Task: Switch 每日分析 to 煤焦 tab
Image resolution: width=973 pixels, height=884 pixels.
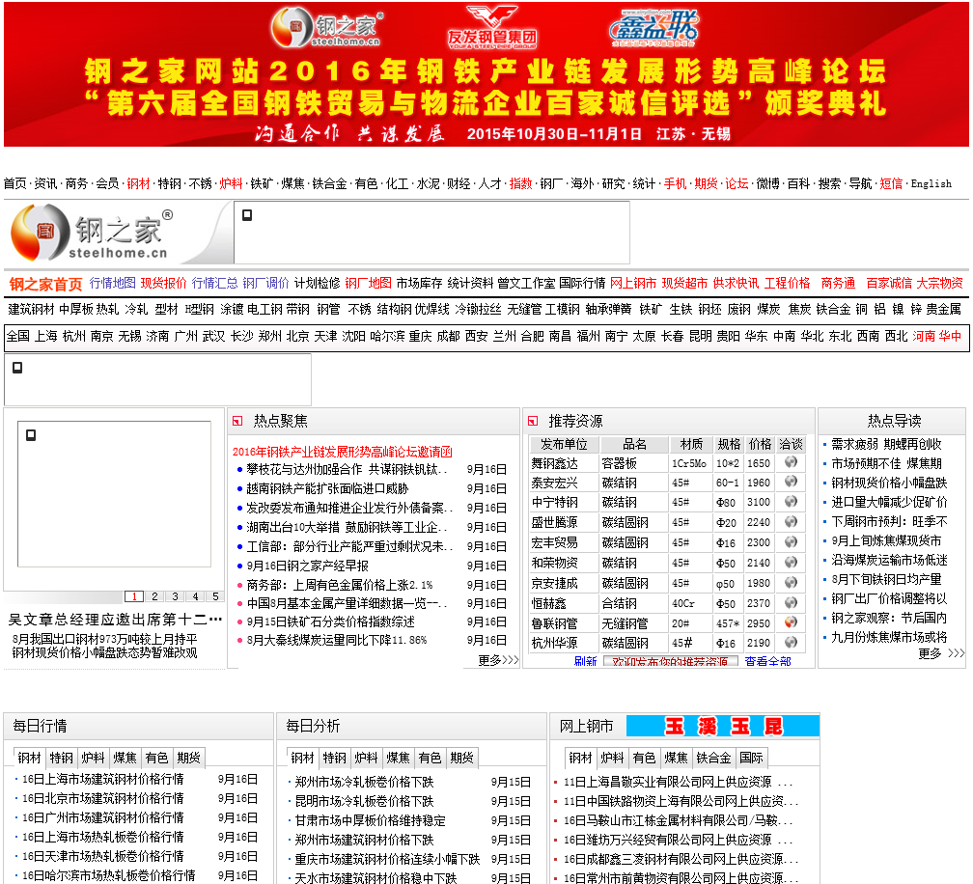Action: (398, 758)
